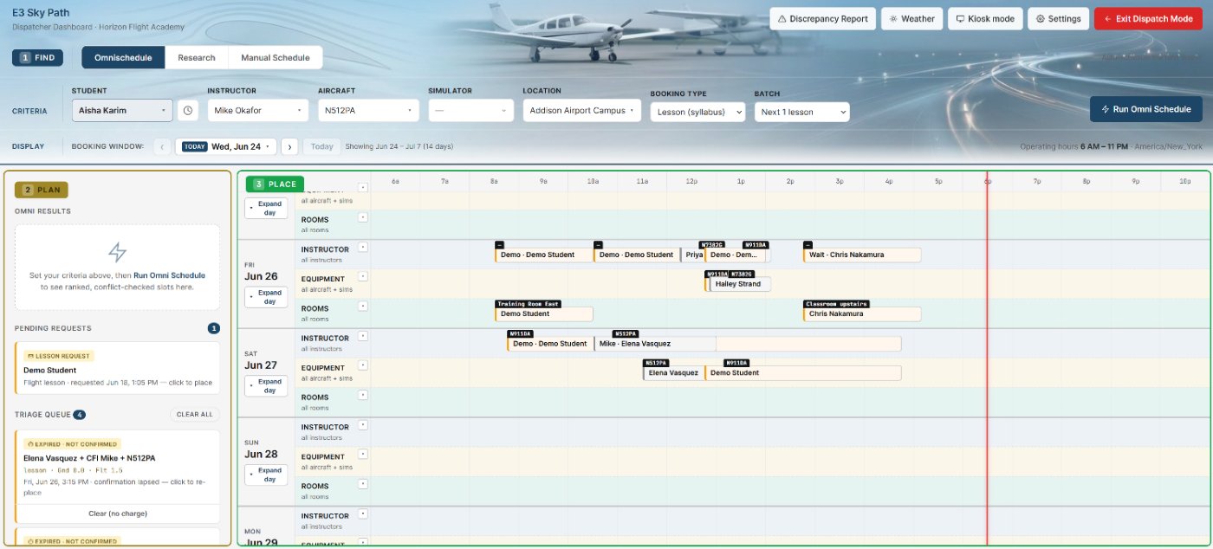Click the Triage Queue count badge

pyautogui.click(x=79, y=415)
